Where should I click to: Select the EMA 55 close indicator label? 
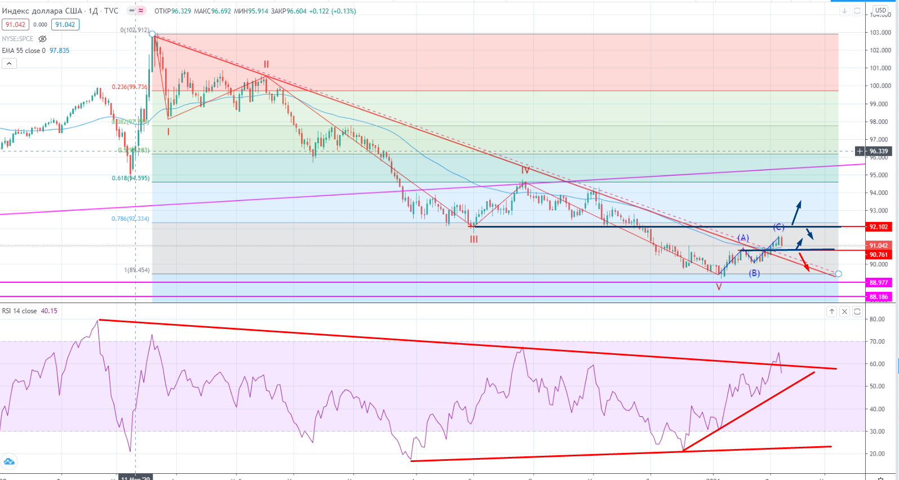(24, 51)
